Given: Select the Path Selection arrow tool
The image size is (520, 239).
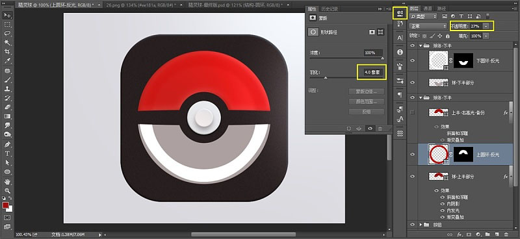Looking at the screenshot, I should (x=7, y=163).
